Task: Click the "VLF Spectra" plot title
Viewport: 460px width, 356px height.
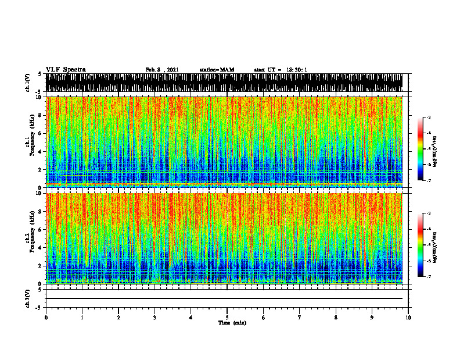Action: [x=66, y=70]
